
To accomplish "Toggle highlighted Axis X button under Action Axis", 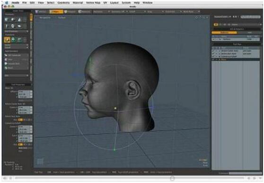I will coord(20,119).
